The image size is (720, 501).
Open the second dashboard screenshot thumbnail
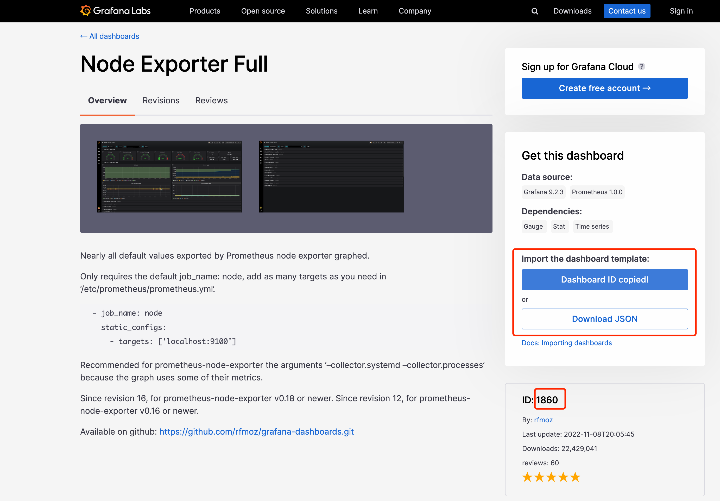point(331,176)
